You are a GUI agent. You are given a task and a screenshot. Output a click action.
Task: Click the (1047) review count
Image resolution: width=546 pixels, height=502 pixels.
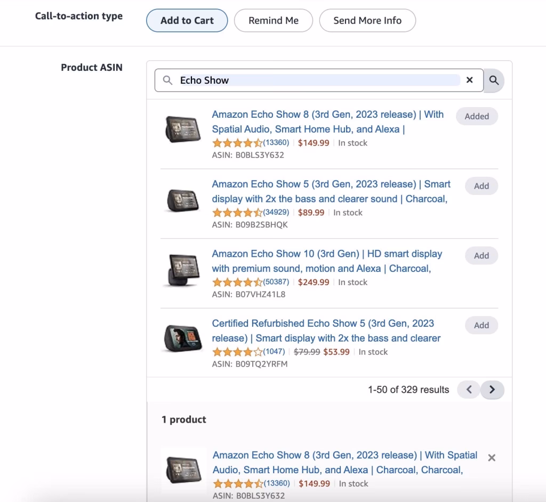[x=274, y=352]
